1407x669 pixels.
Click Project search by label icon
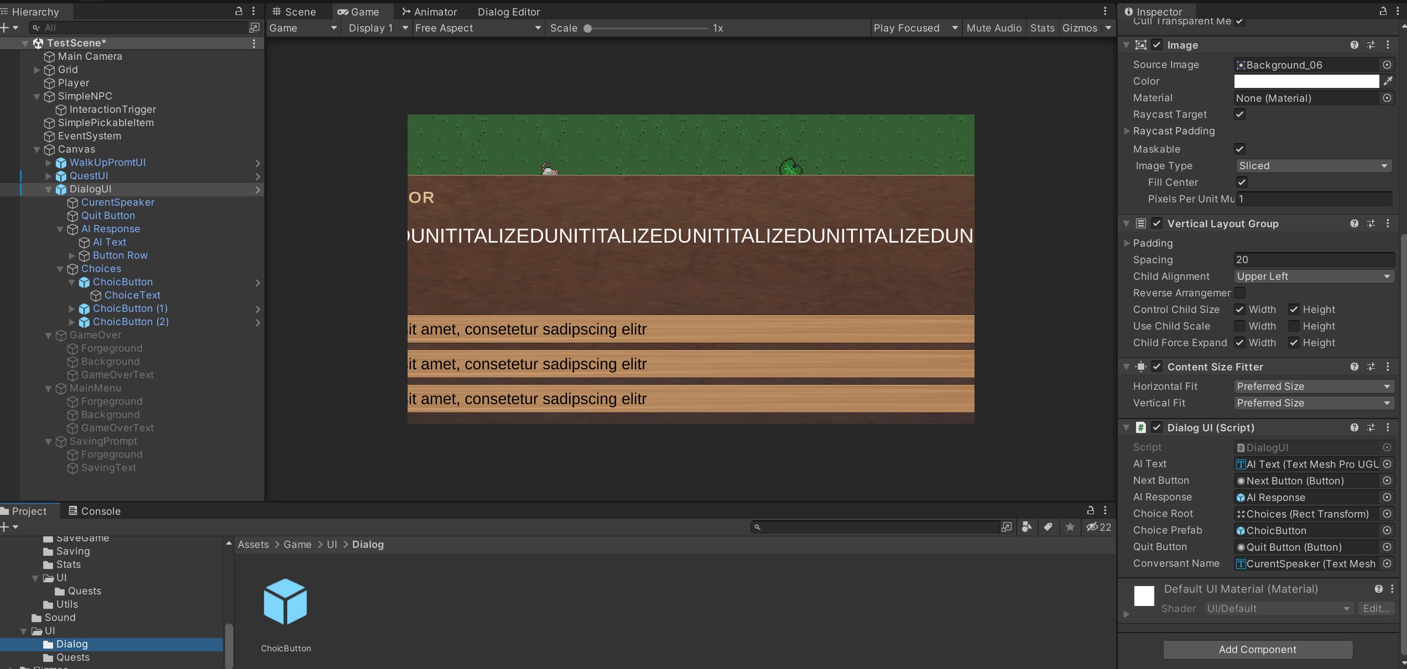tap(1048, 527)
